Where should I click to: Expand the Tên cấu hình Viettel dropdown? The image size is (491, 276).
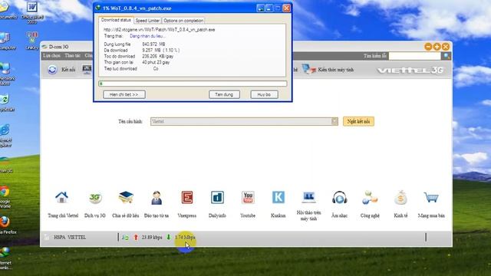[x=334, y=121]
